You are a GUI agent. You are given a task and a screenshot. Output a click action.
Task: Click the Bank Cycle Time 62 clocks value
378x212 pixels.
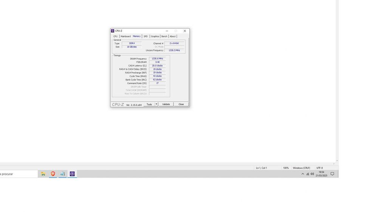pyautogui.click(x=157, y=80)
